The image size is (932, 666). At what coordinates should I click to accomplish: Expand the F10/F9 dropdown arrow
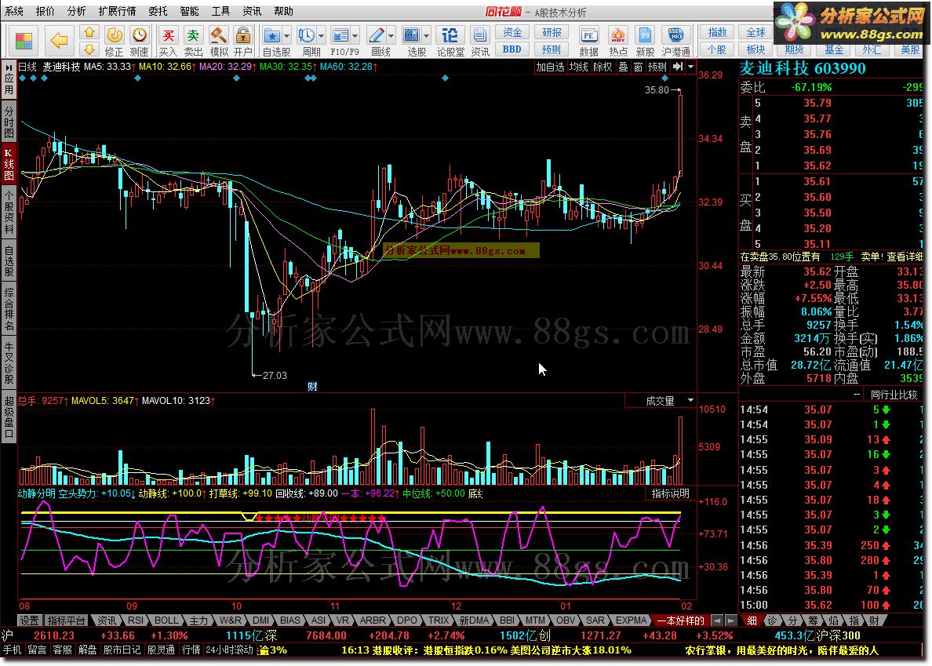point(355,35)
